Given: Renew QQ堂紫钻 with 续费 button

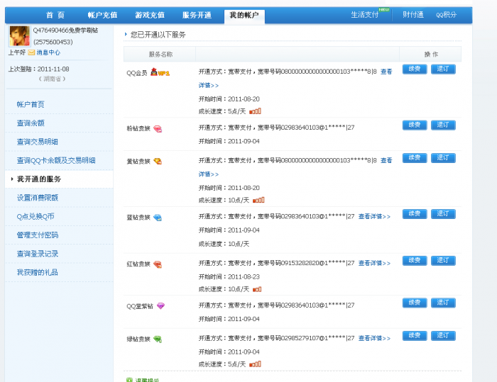Looking at the screenshot, I should click(415, 303).
